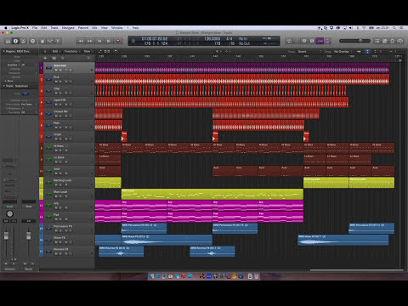Show automation with the toolbar icon next to View
The width and height of the screenshot is (408, 306).
100,51
